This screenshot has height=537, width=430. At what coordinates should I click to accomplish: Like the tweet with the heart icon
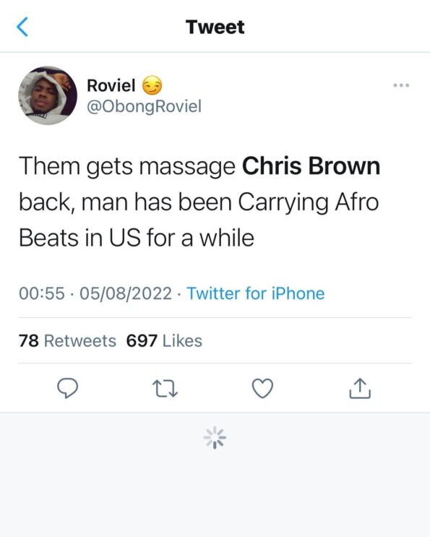click(x=262, y=388)
